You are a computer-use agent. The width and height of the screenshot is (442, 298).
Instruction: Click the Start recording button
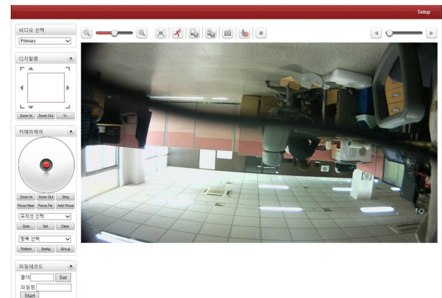pyautogui.click(x=29, y=295)
